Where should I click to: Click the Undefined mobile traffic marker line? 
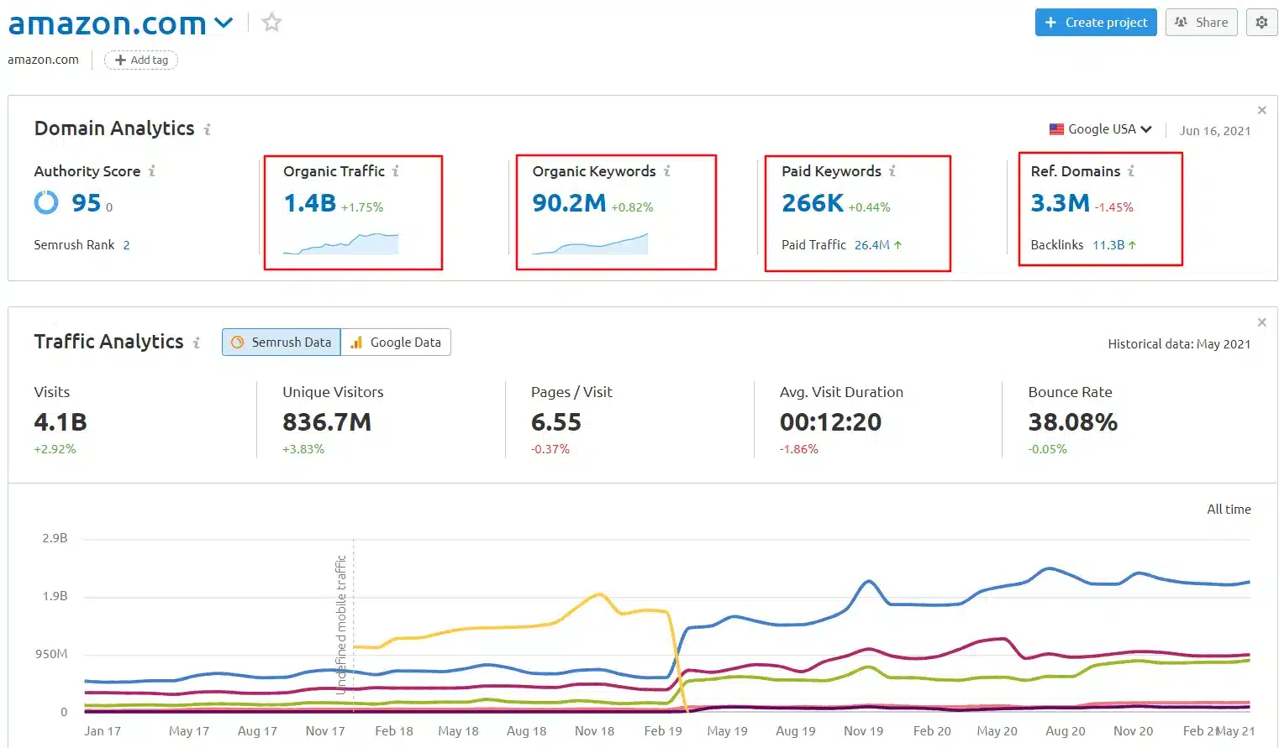coord(353,625)
